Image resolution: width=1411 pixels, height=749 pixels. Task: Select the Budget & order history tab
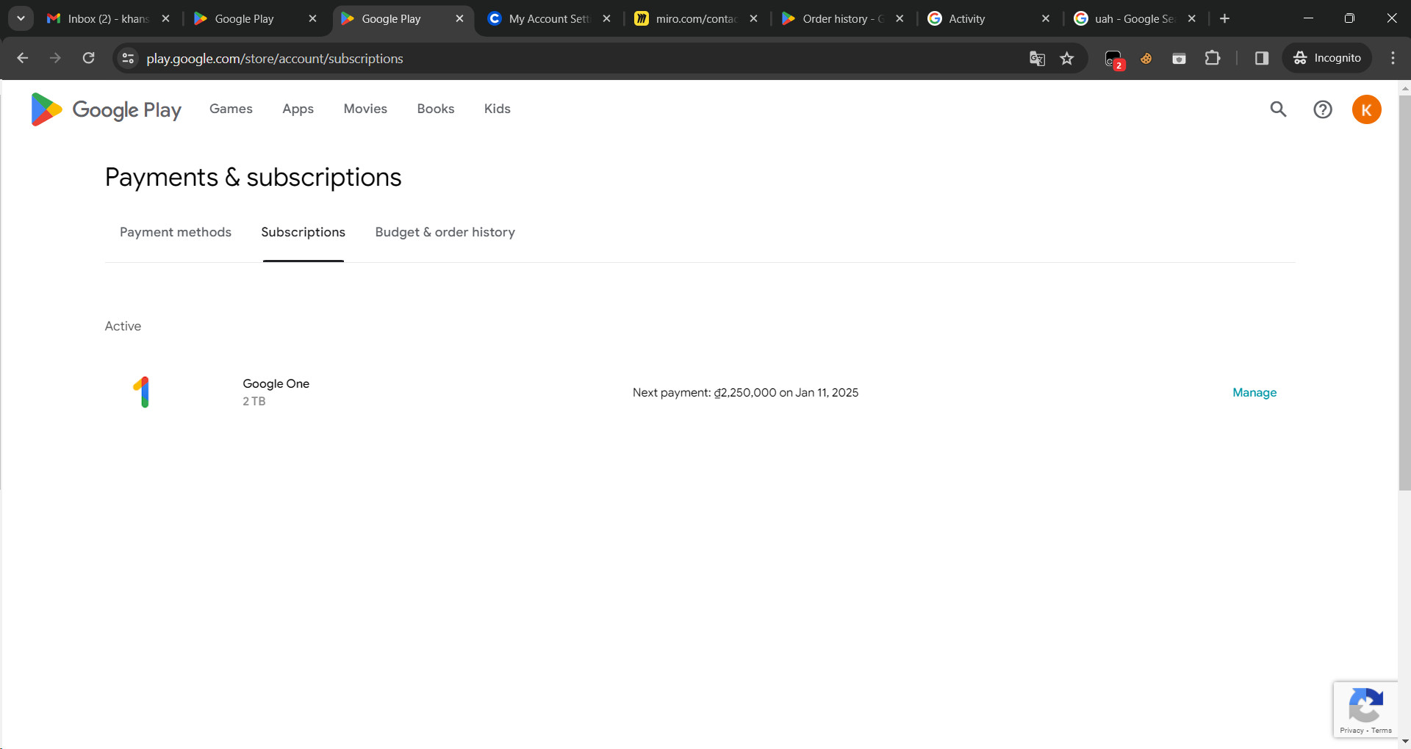point(445,232)
